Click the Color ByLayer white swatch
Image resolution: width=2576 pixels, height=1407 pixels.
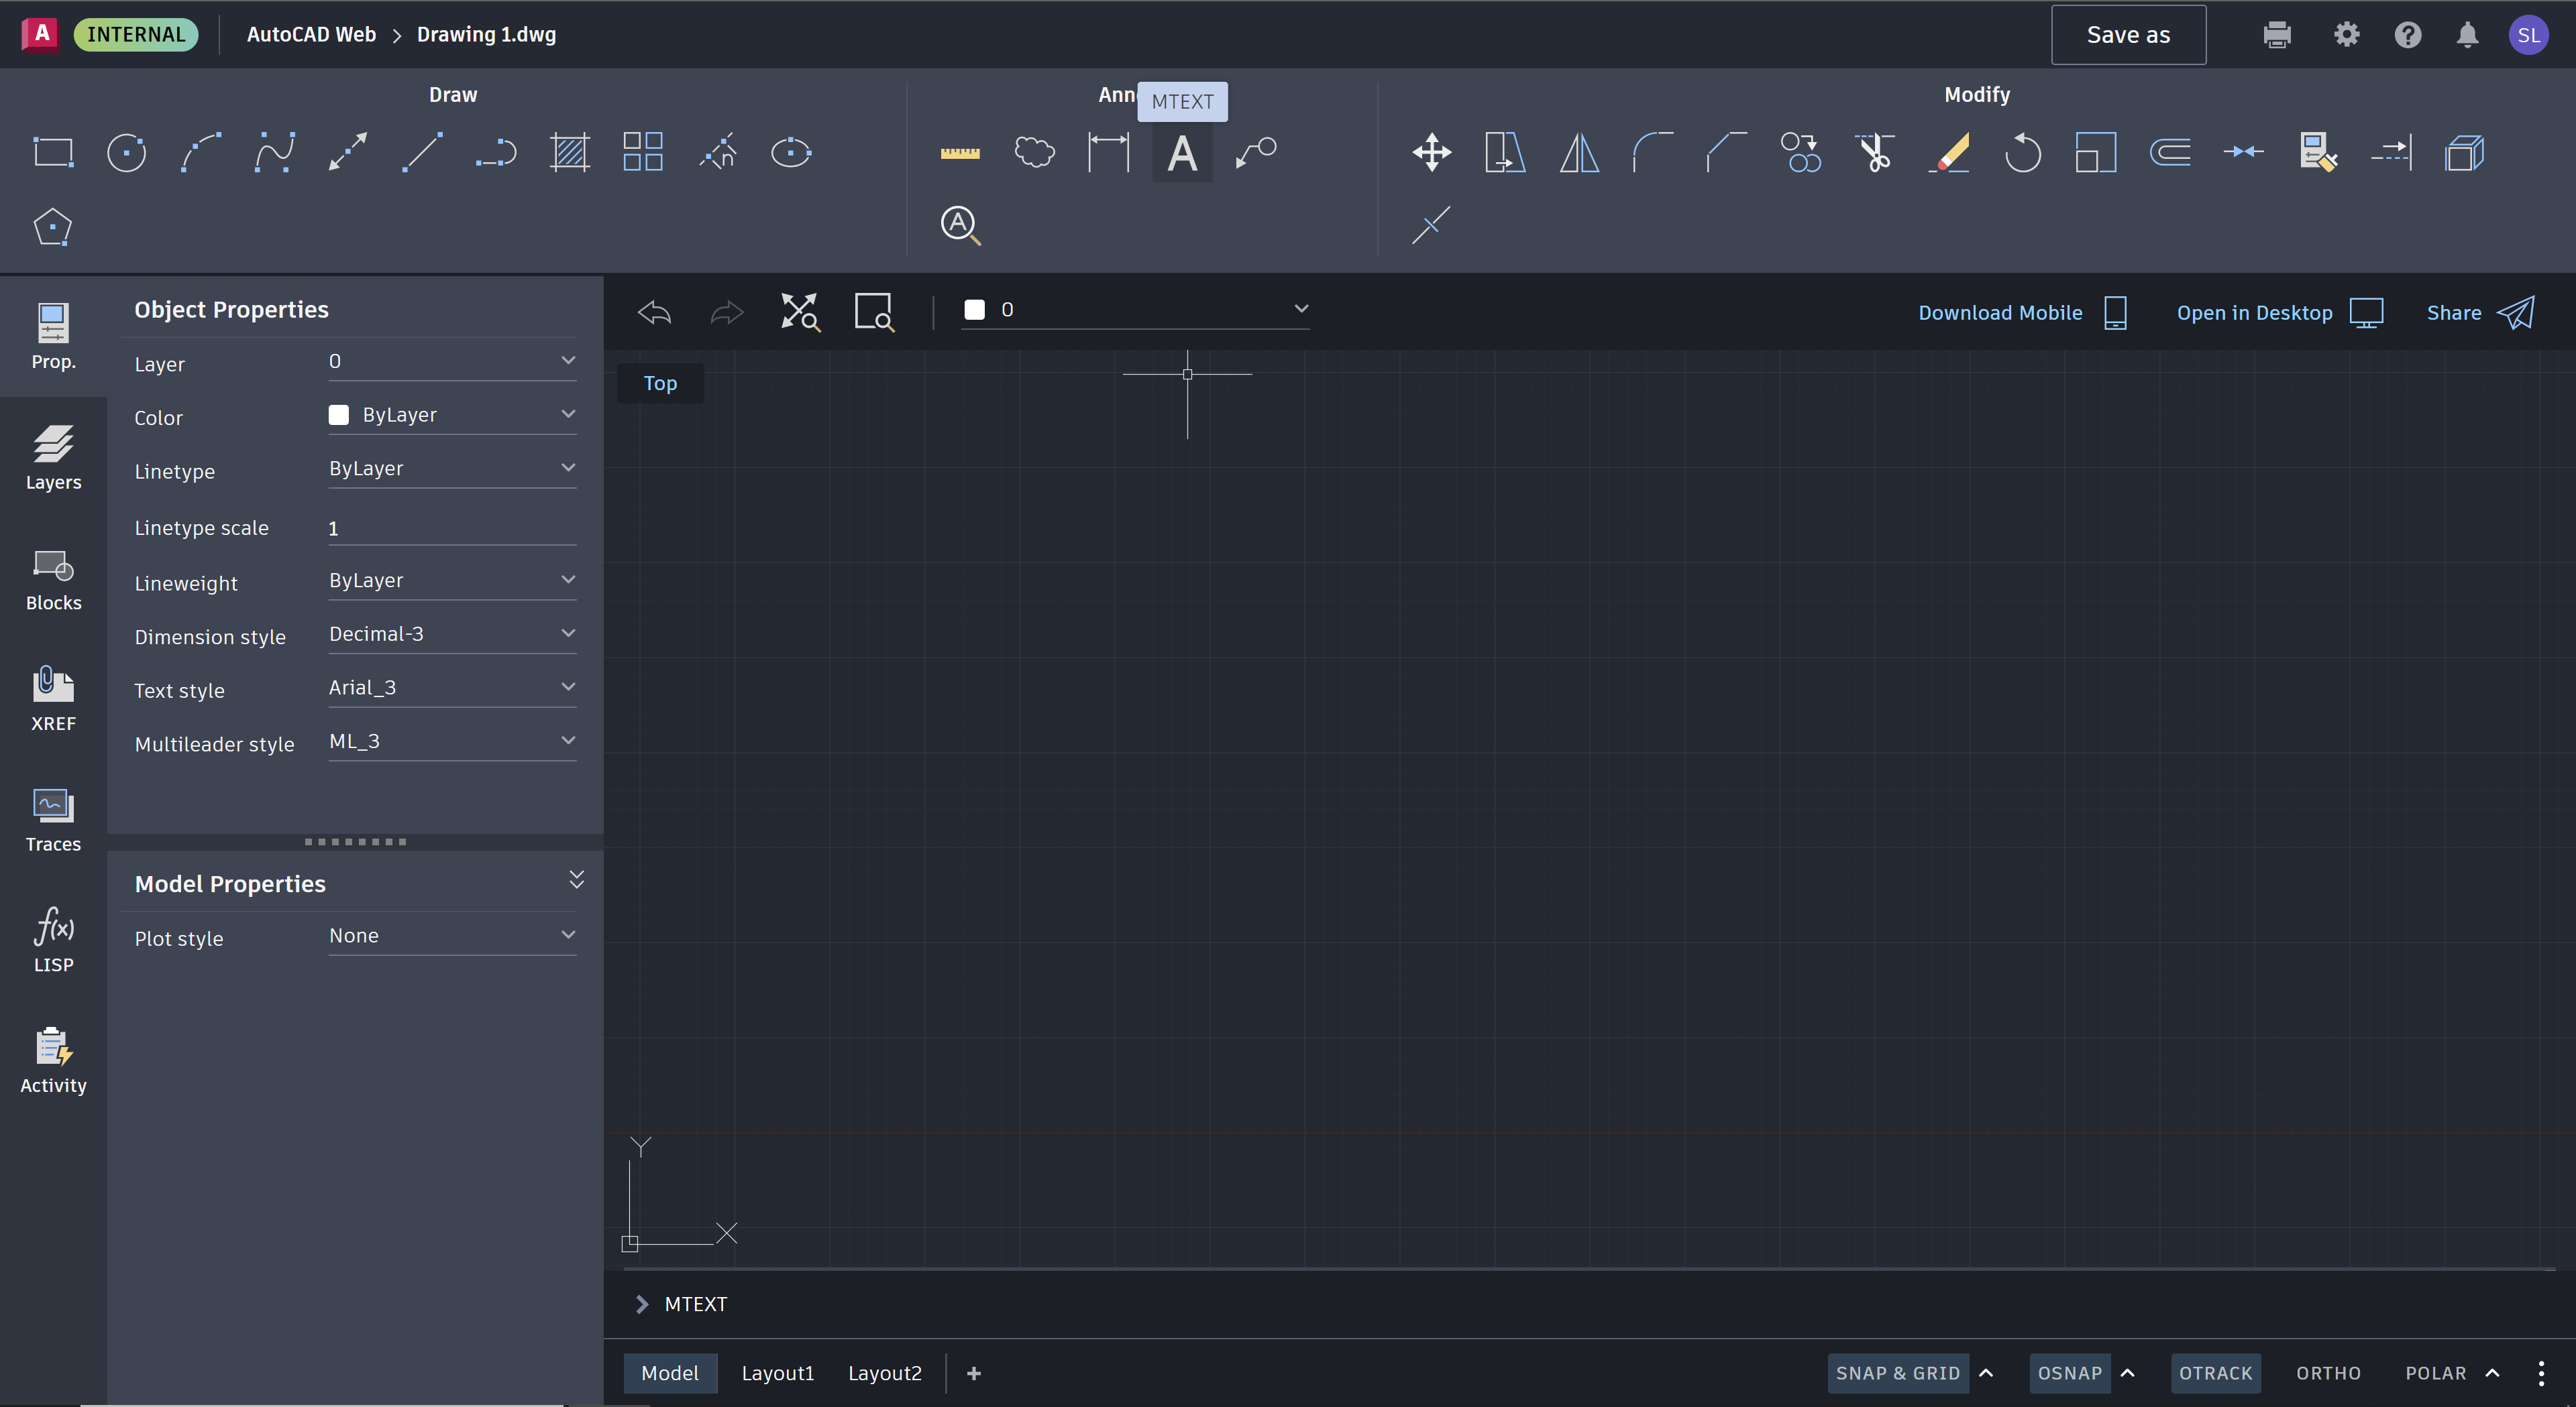tap(339, 415)
